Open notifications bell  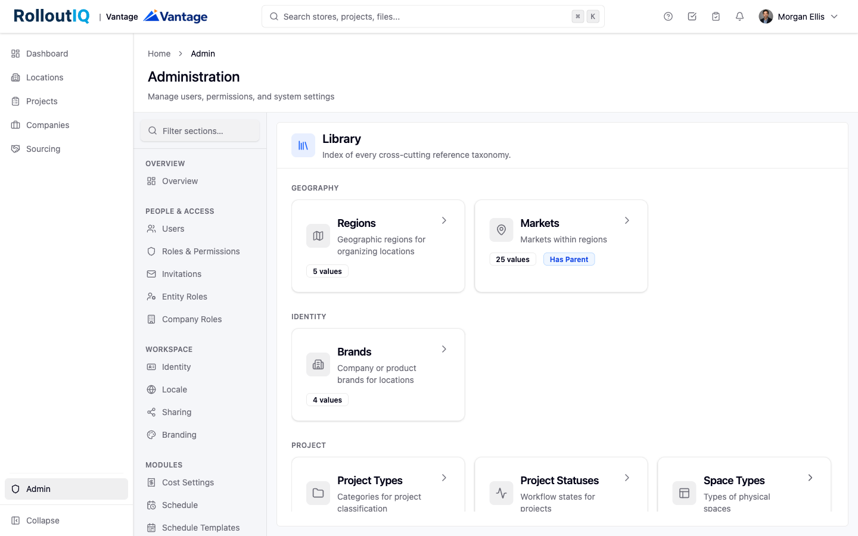pyautogui.click(x=739, y=17)
